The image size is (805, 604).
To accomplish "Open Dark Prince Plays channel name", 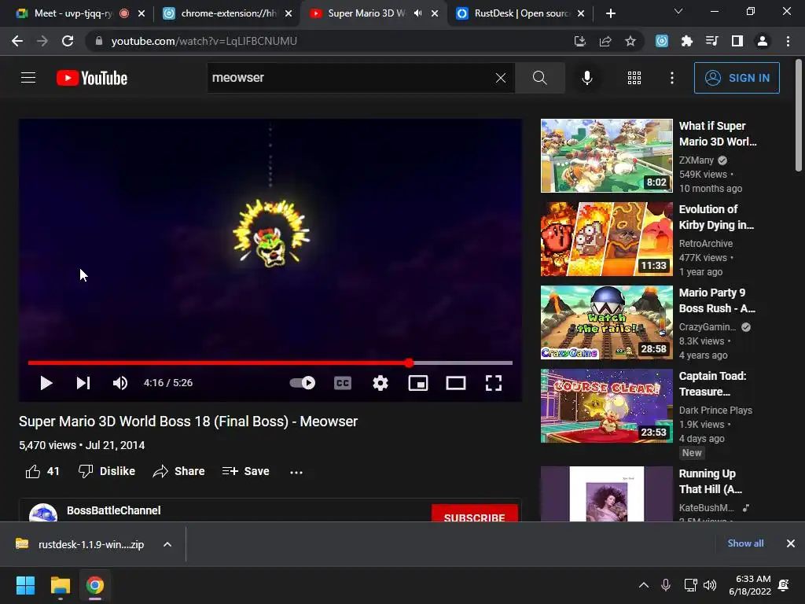I will [x=715, y=410].
